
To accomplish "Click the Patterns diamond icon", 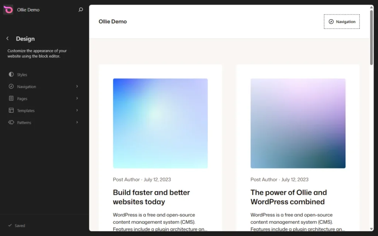I will [11, 122].
